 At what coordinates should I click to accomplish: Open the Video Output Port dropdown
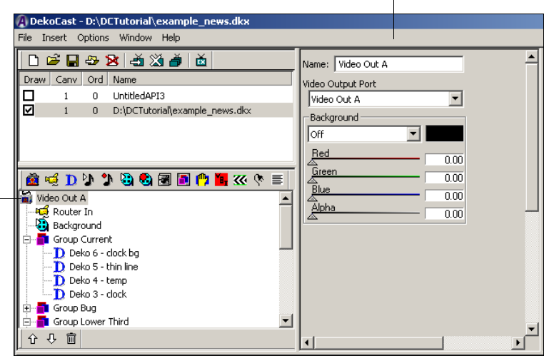pos(455,99)
